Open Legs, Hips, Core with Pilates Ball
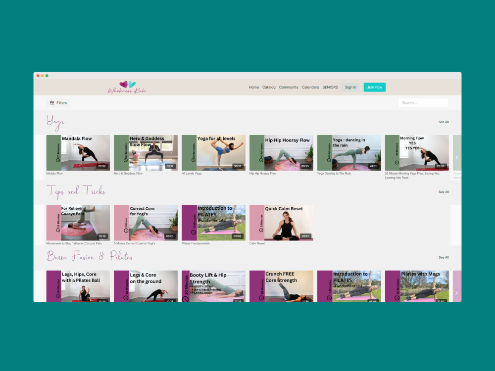 coord(78,286)
